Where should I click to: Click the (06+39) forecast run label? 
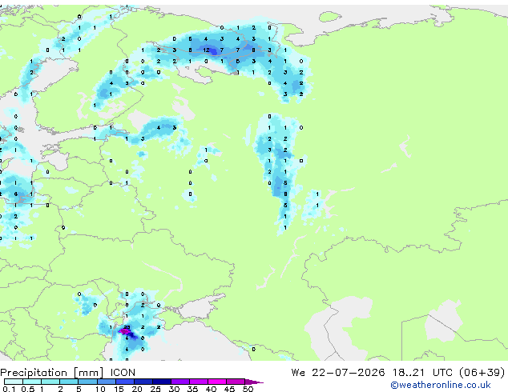[x=482, y=373]
